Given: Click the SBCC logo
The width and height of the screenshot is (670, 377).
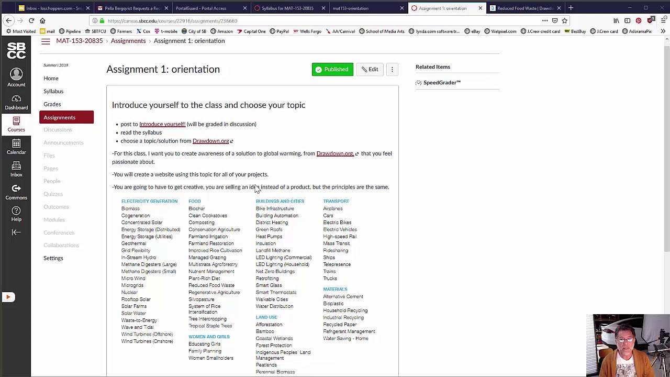Looking at the screenshot, I should pyautogui.click(x=16, y=51).
